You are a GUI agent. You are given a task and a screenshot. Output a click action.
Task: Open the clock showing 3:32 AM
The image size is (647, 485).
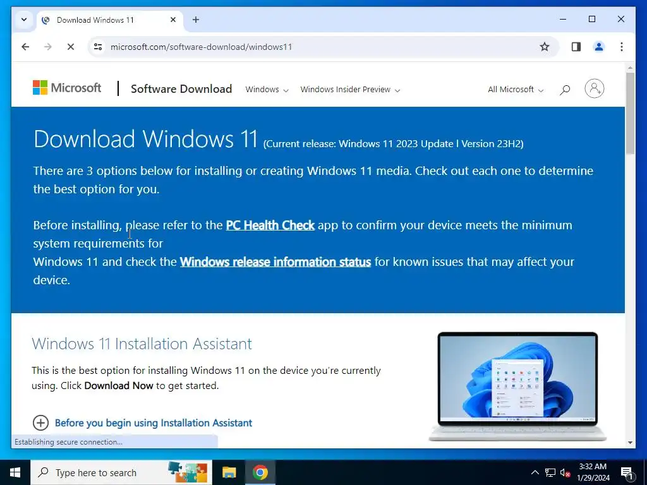(x=593, y=472)
